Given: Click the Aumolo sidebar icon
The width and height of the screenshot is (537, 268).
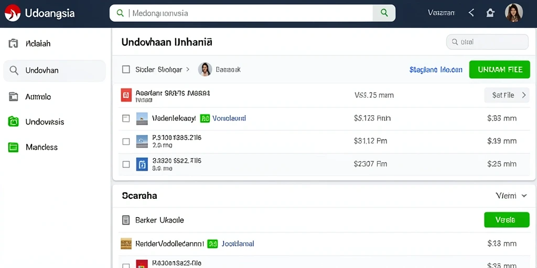Looking at the screenshot, I should tap(13, 97).
